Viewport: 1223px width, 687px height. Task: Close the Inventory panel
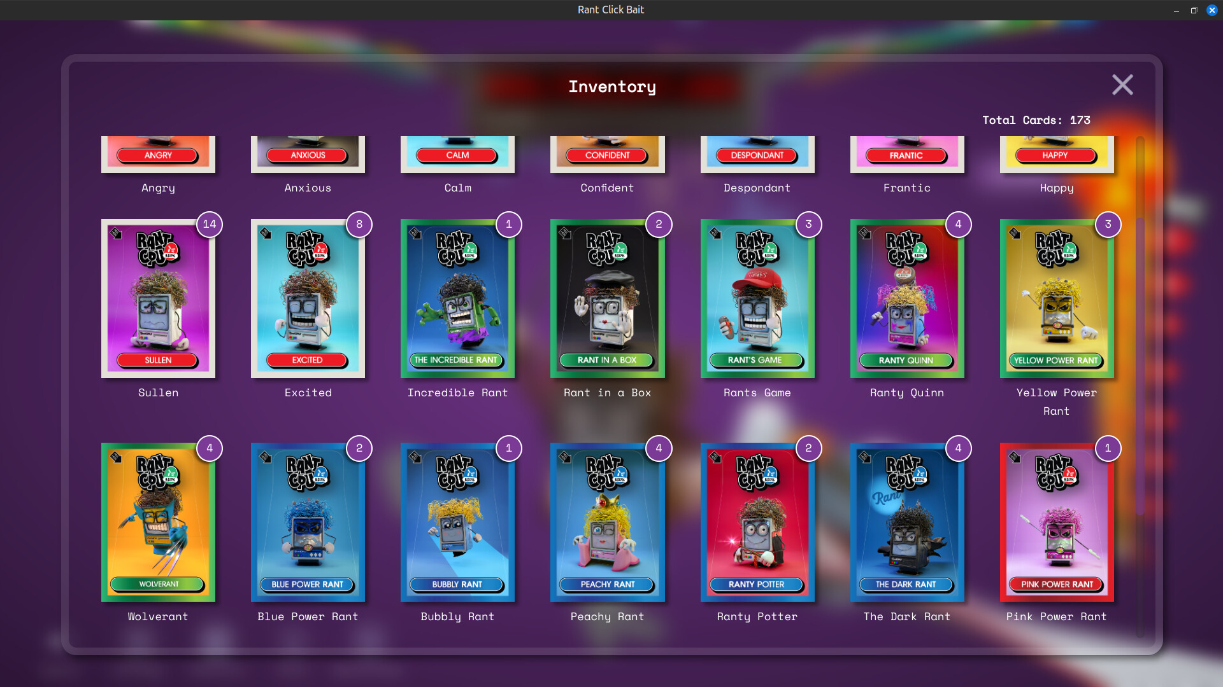1123,84
